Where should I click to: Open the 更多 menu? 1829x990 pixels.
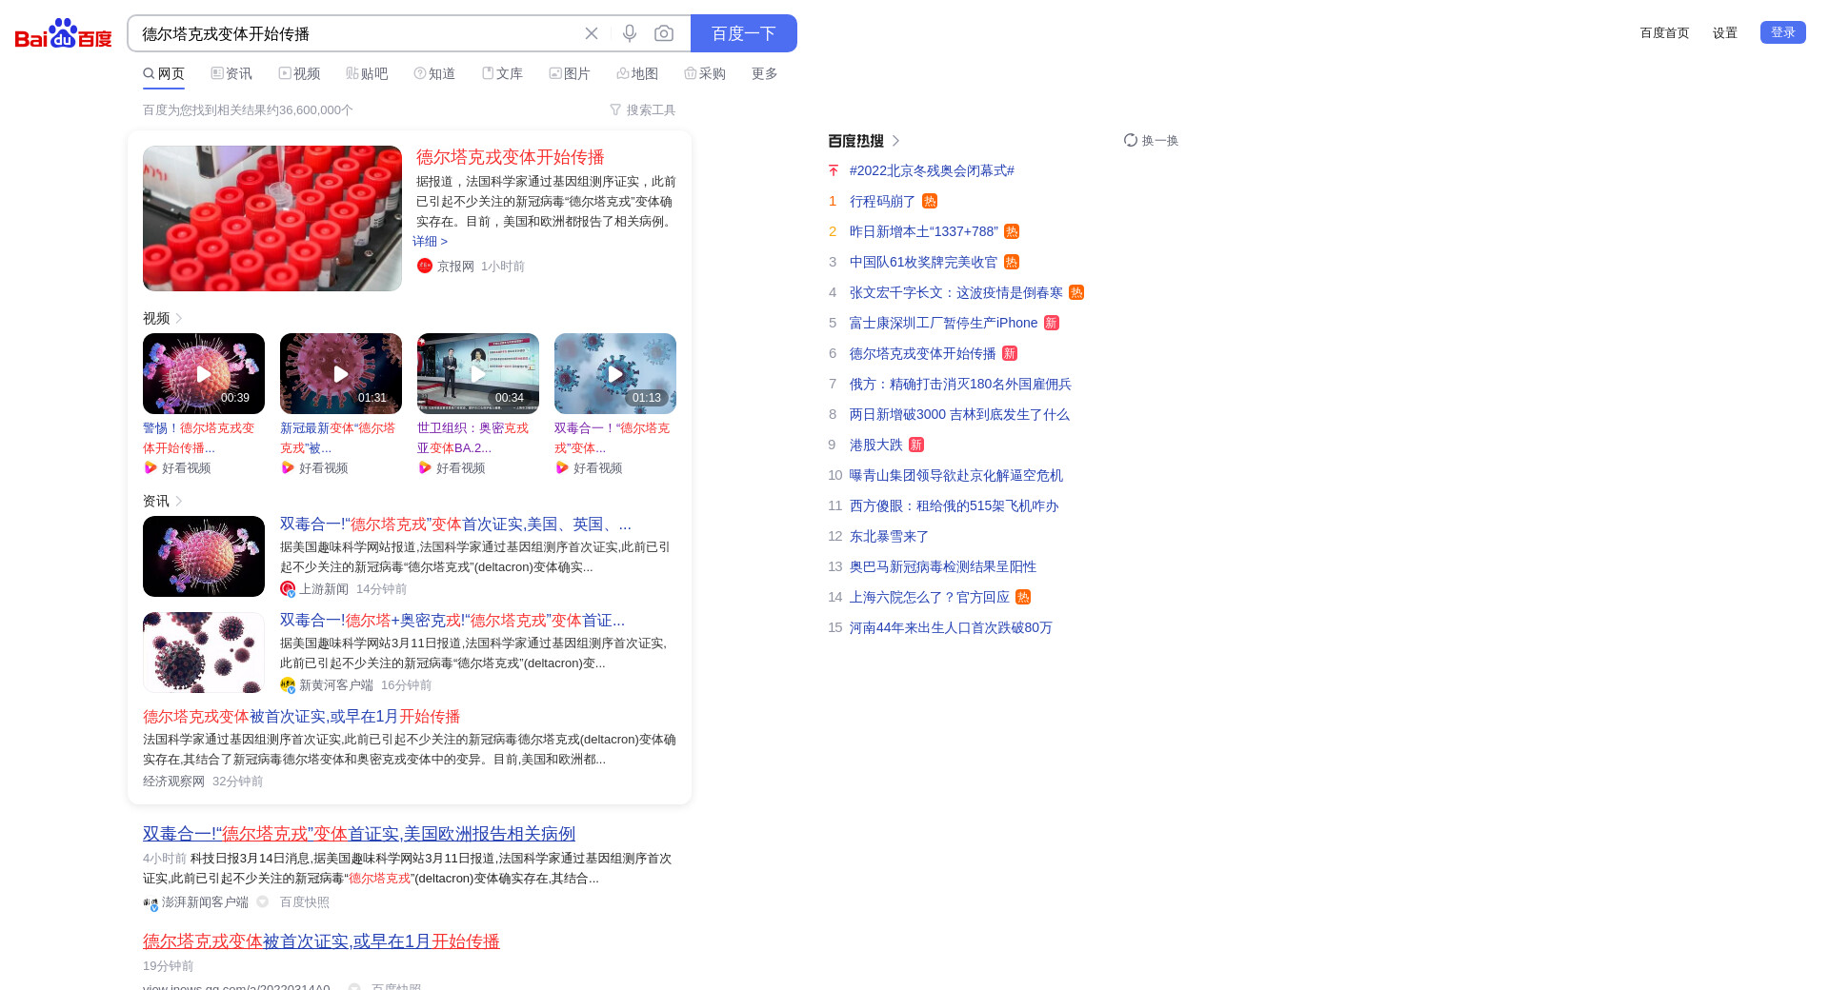tap(764, 73)
